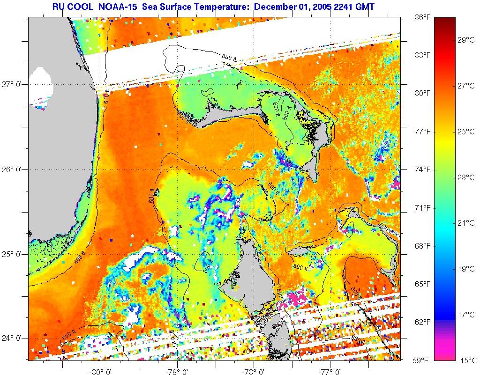The height and width of the screenshot is (375, 480).
Task: Click the 17°C colorbar label
Action: (466, 315)
